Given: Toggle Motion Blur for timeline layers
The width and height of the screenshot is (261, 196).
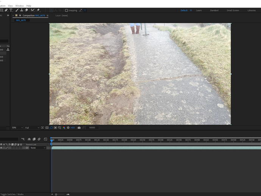Looking at the screenshot, I should coord(39,139).
